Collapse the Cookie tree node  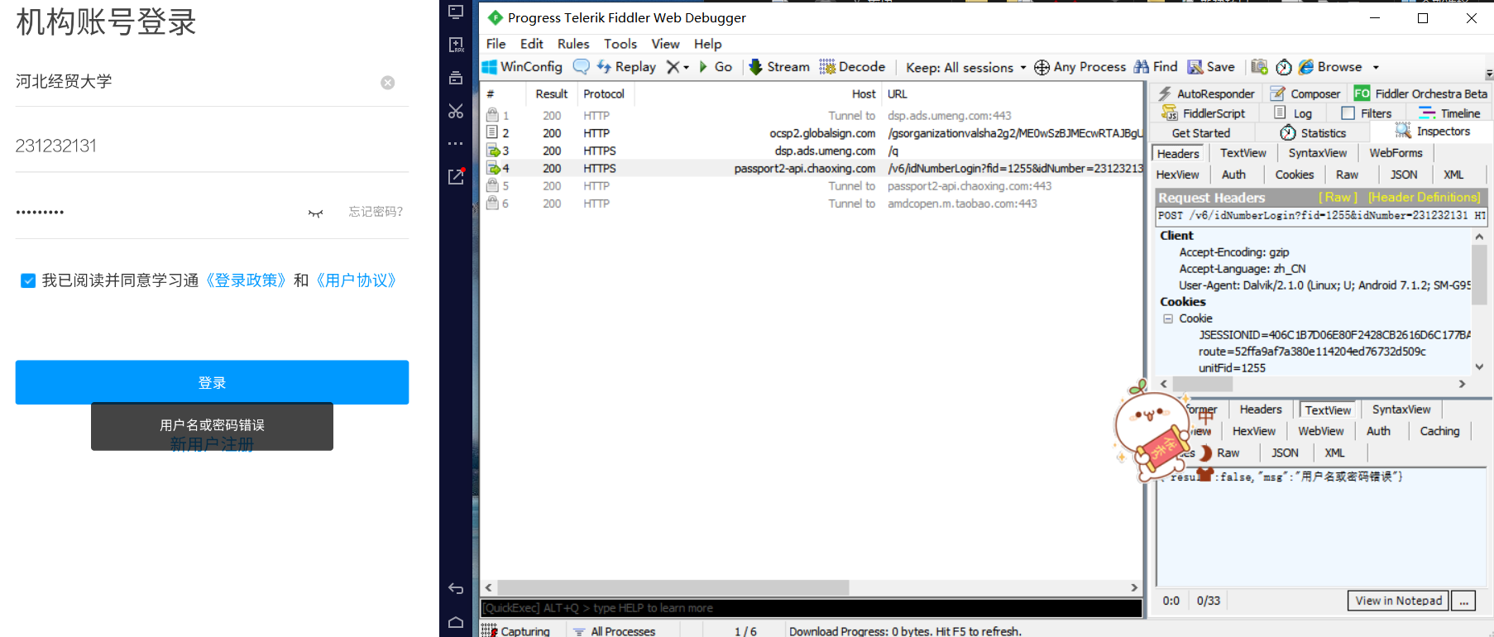point(1168,318)
